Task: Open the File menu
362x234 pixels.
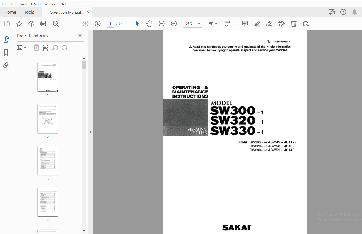Action: pos(4,4)
